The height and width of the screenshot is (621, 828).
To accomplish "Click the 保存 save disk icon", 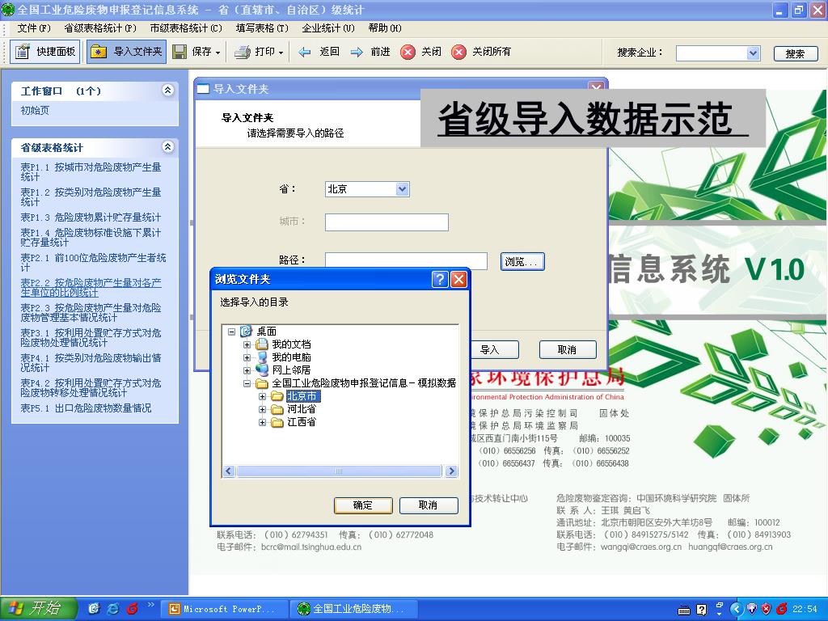I will (180, 52).
